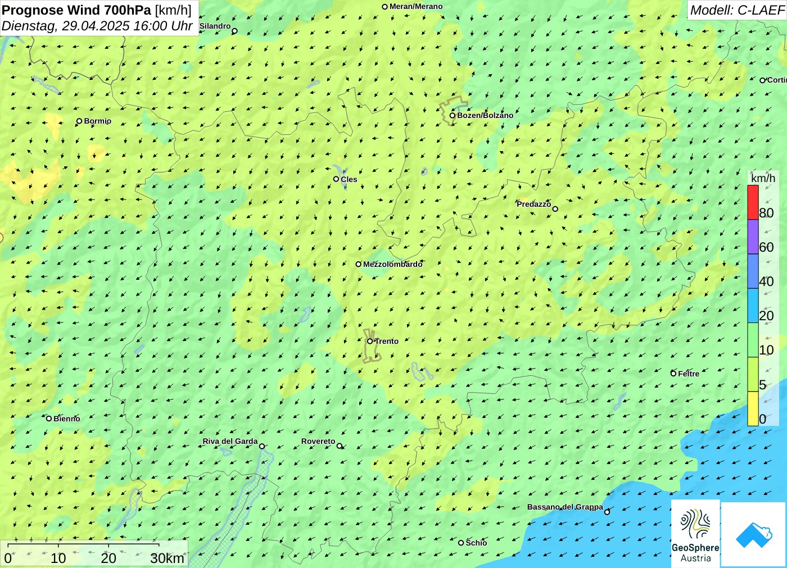Click the blue weather cloud logo icon

(754, 534)
